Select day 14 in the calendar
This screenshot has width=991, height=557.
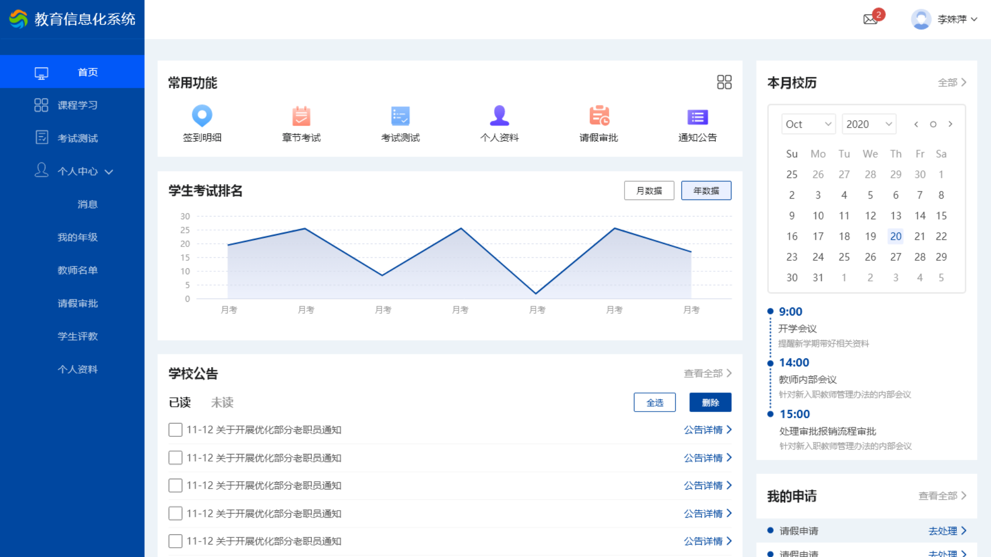click(x=920, y=216)
